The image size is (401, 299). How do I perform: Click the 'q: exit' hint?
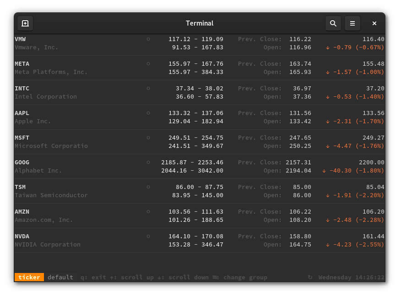[x=93, y=277]
